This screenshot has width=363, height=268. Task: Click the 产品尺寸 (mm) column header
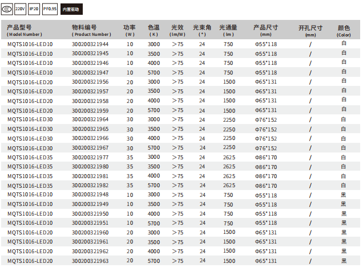[265, 30]
